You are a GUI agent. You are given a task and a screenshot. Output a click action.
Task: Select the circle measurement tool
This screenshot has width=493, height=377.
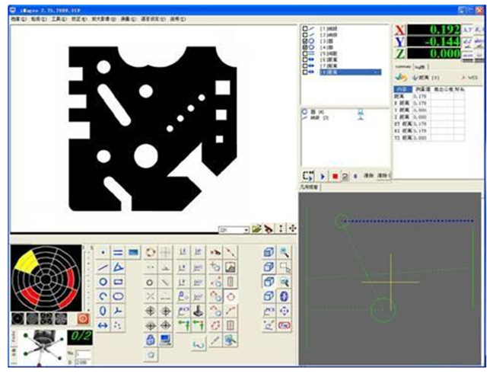tap(103, 281)
